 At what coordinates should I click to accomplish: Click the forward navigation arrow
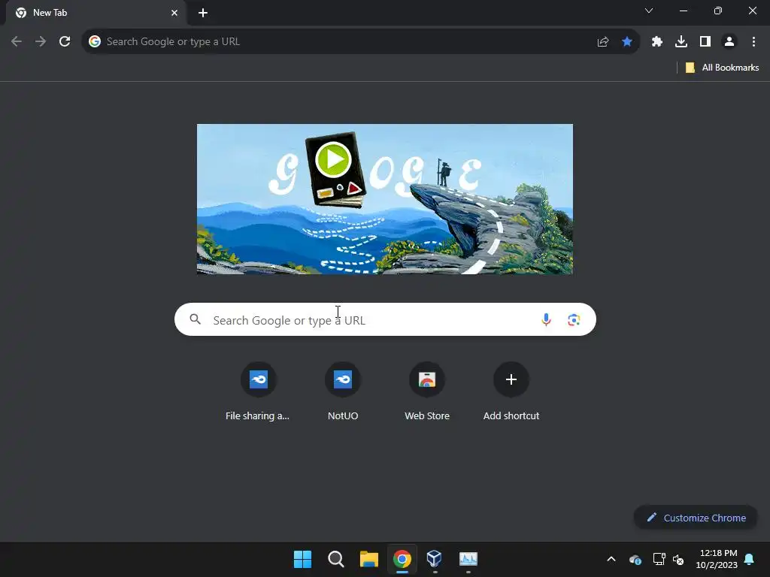[41, 42]
